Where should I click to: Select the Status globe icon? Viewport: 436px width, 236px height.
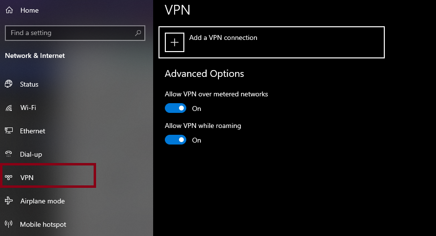tap(9, 84)
